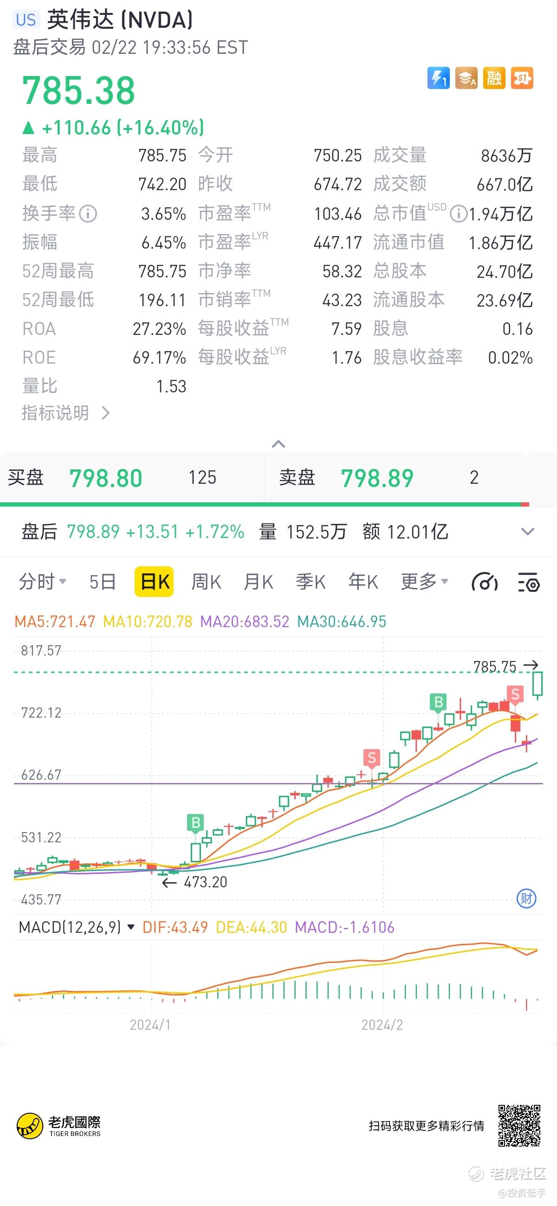The height and width of the screenshot is (1206, 557).
Task: Tap the after-hours price 798.89 +13.51
Action: coord(123,532)
